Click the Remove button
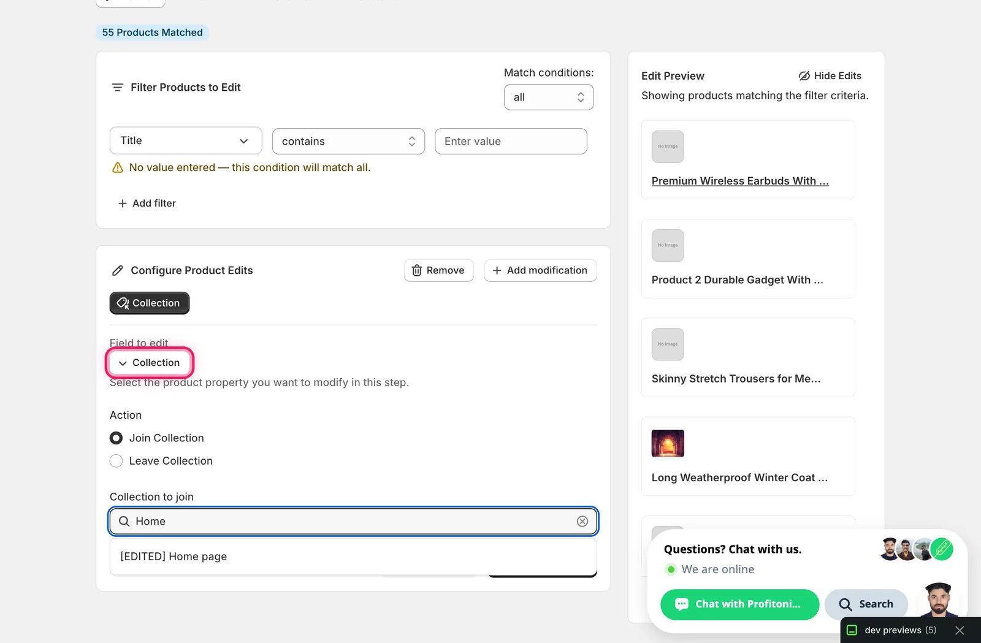Viewport: 981px width, 643px height. coord(438,270)
